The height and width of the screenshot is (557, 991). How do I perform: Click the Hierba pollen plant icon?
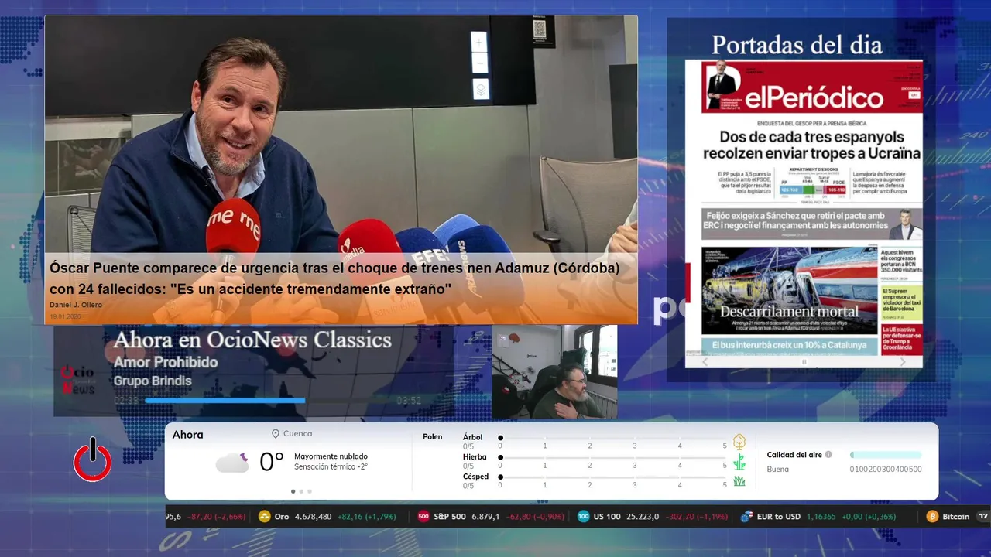click(x=739, y=462)
